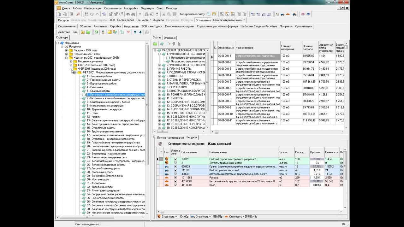Open the Настройки menu
The width and height of the screenshot is (404, 227).
click(x=131, y=8)
